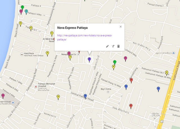The height and width of the screenshot is (129, 180).
Task: Select yellow marker above the At Mind residence label
Action: click(x=52, y=34)
